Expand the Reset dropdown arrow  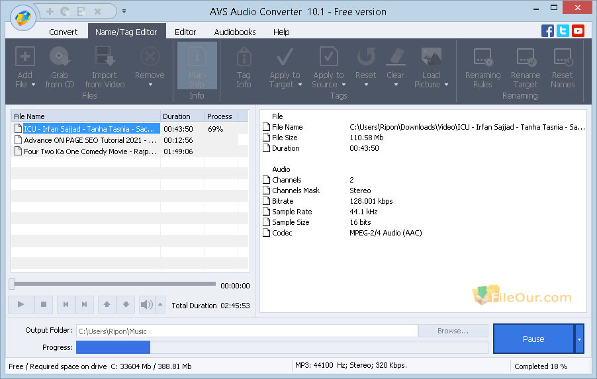pyautogui.click(x=366, y=85)
